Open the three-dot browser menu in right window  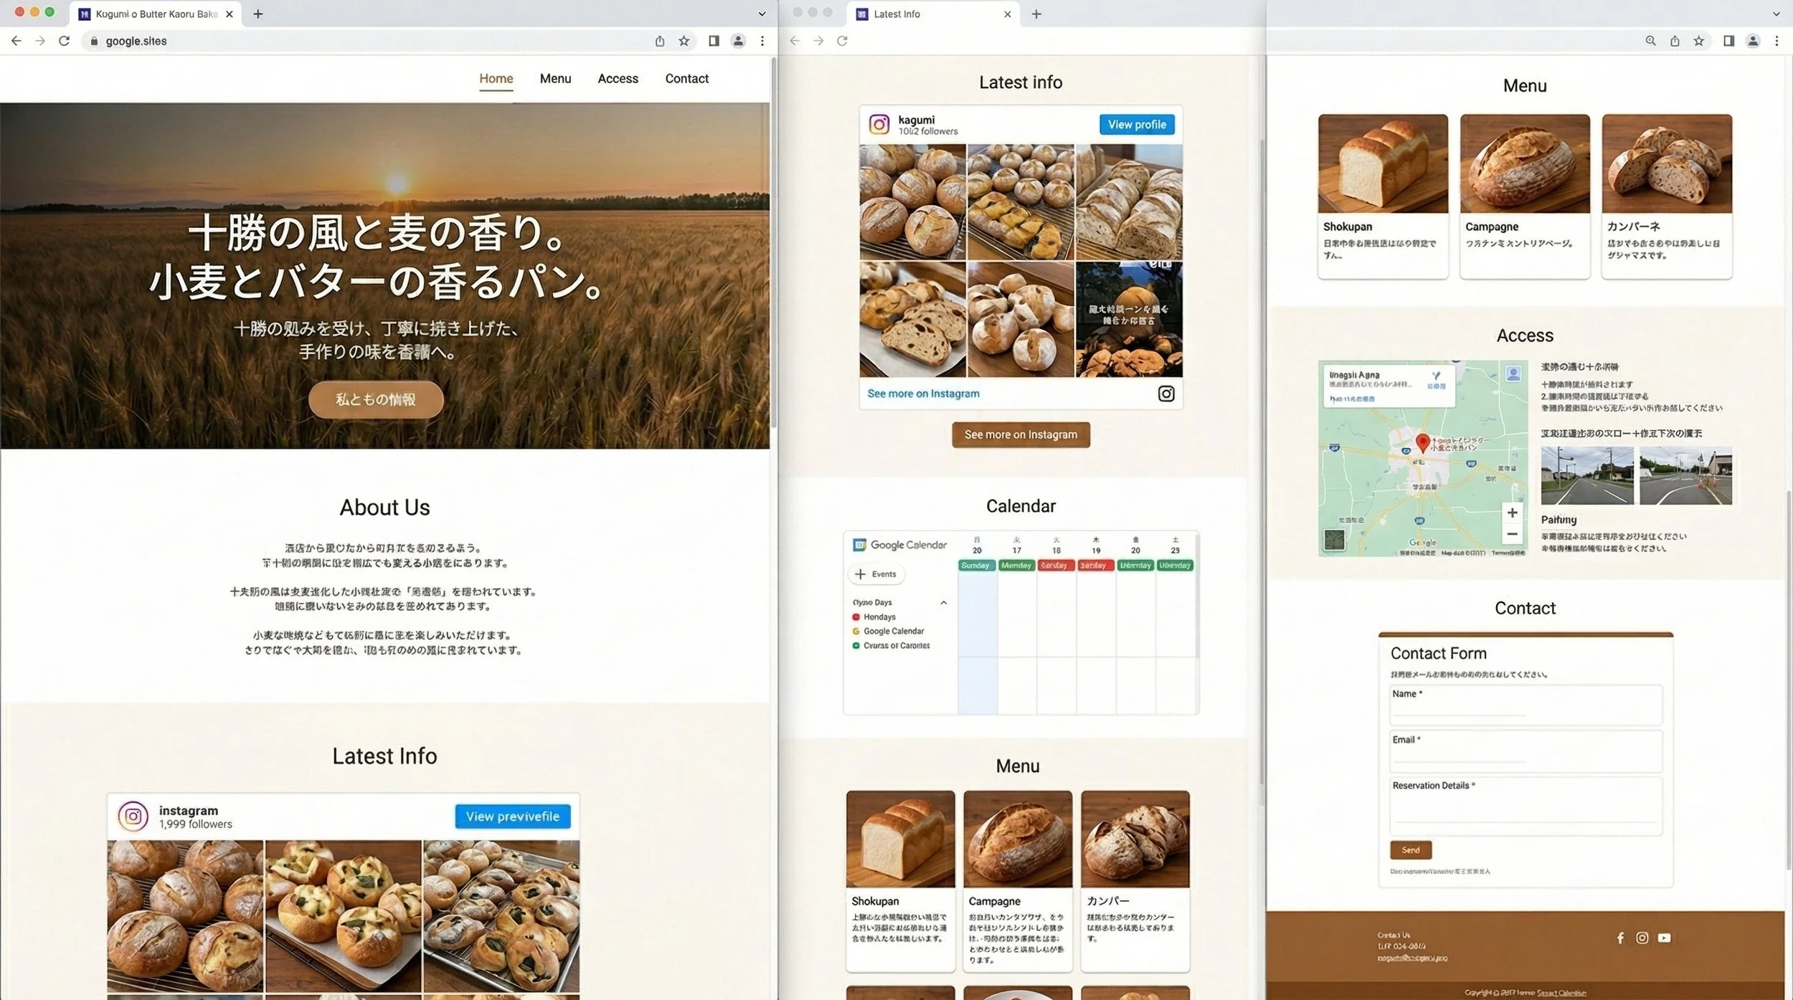(1777, 41)
